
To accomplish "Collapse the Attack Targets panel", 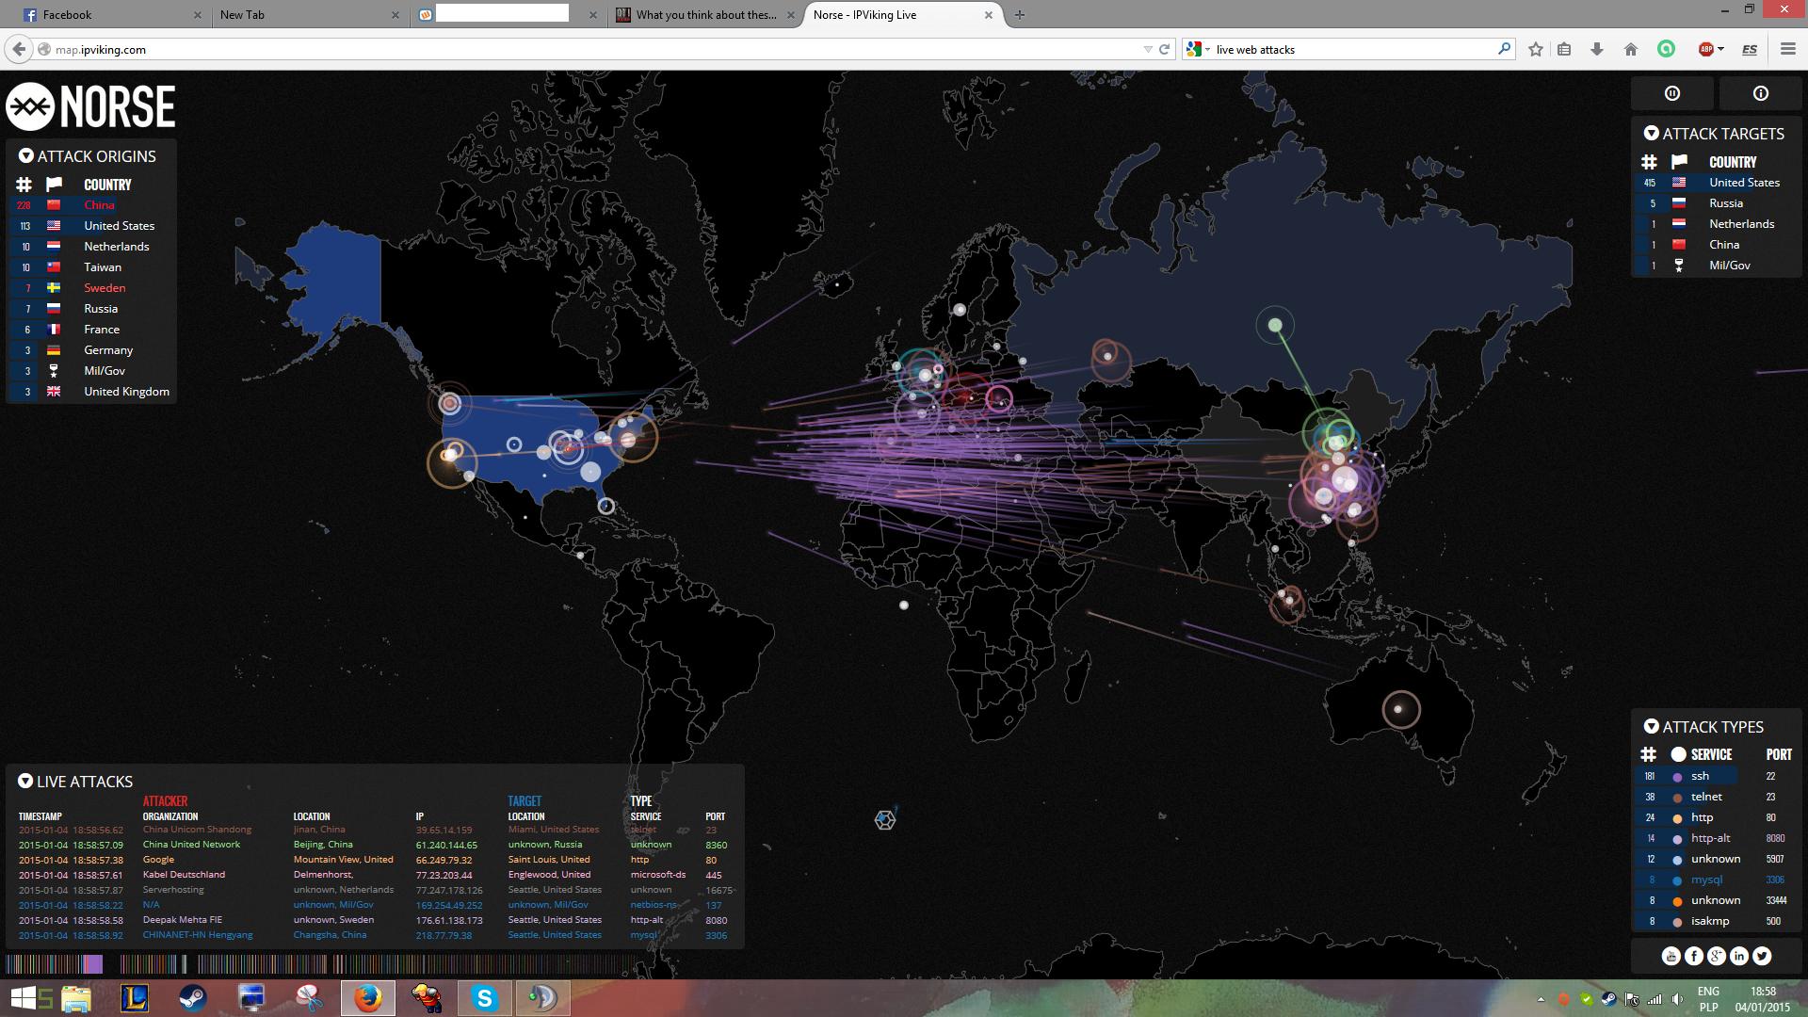I will (1651, 134).
